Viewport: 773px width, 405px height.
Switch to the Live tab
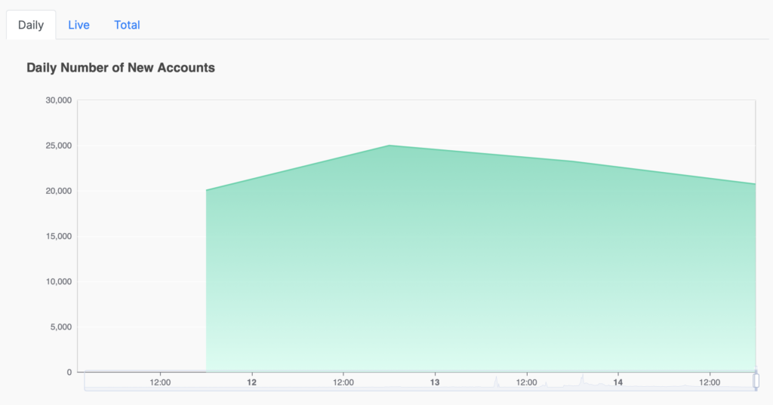(x=79, y=25)
